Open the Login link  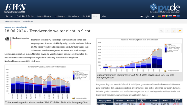(145, 16)
